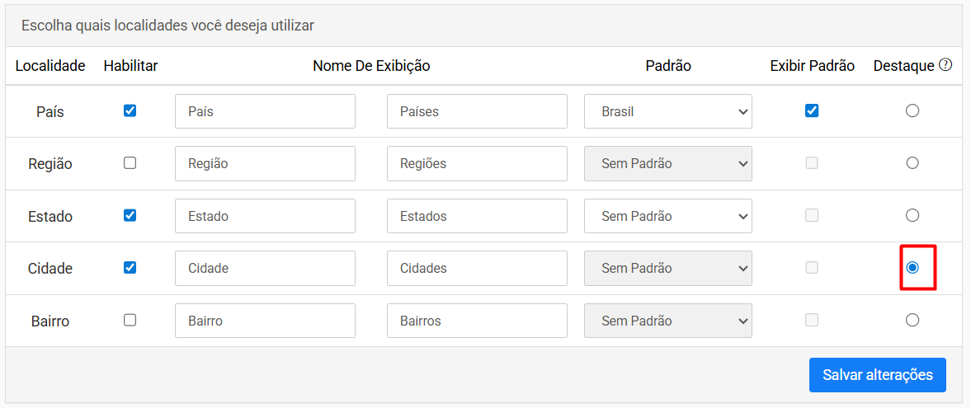The image size is (971, 408).
Task: Toggle Exibir Padrão checkbox for País
Action: coord(812,110)
